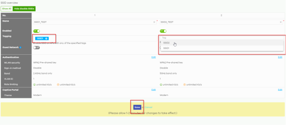286x128 pixels.
Task: Edit Captive Portal for SSID 1
Action: [154, 90]
